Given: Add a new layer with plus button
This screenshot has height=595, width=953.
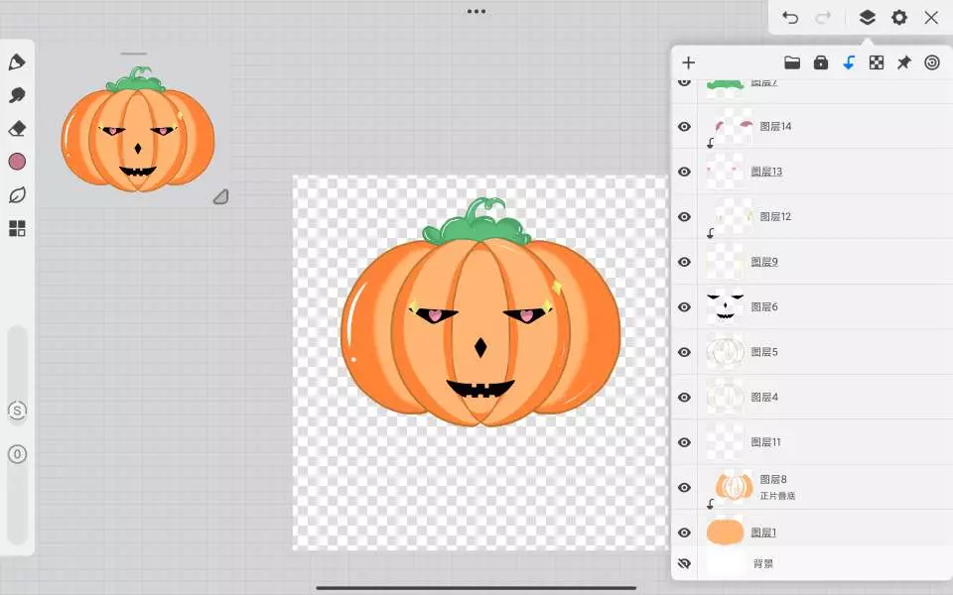Looking at the screenshot, I should [689, 62].
